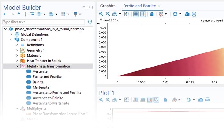
Task: Toggle the color legend in the Ferrite and Pearlite plot
Action: click(143, 14)
